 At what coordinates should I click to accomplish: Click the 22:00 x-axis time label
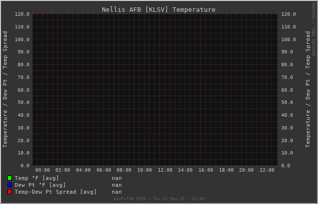(267, 170)
